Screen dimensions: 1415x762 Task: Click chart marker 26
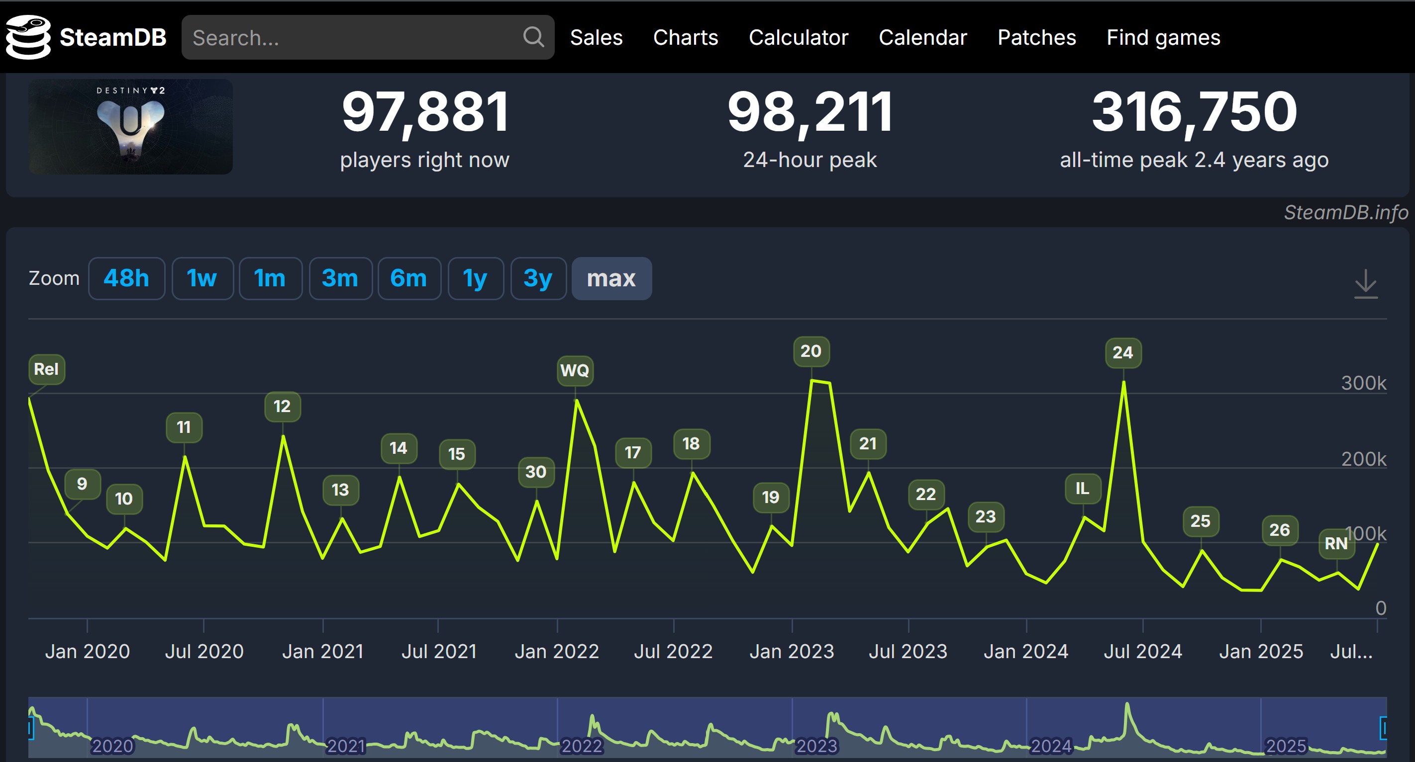click(x=1280, y=530)
